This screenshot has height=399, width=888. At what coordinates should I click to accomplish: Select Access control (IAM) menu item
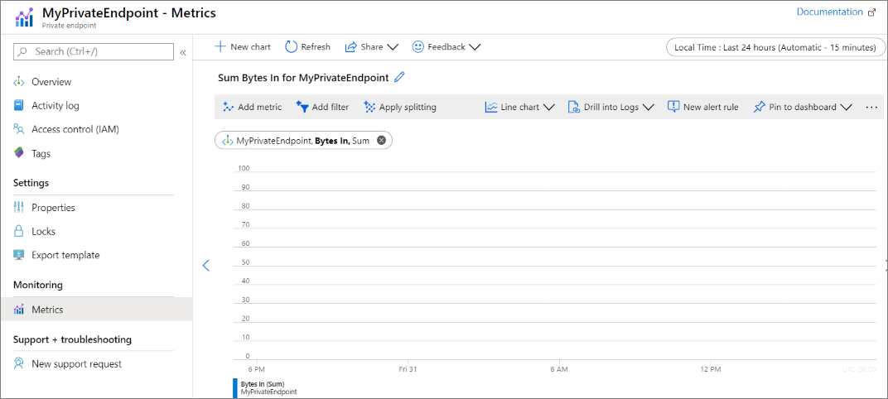coord(75,129)
